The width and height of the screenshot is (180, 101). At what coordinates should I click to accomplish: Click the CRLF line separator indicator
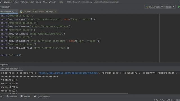(162, 100)
